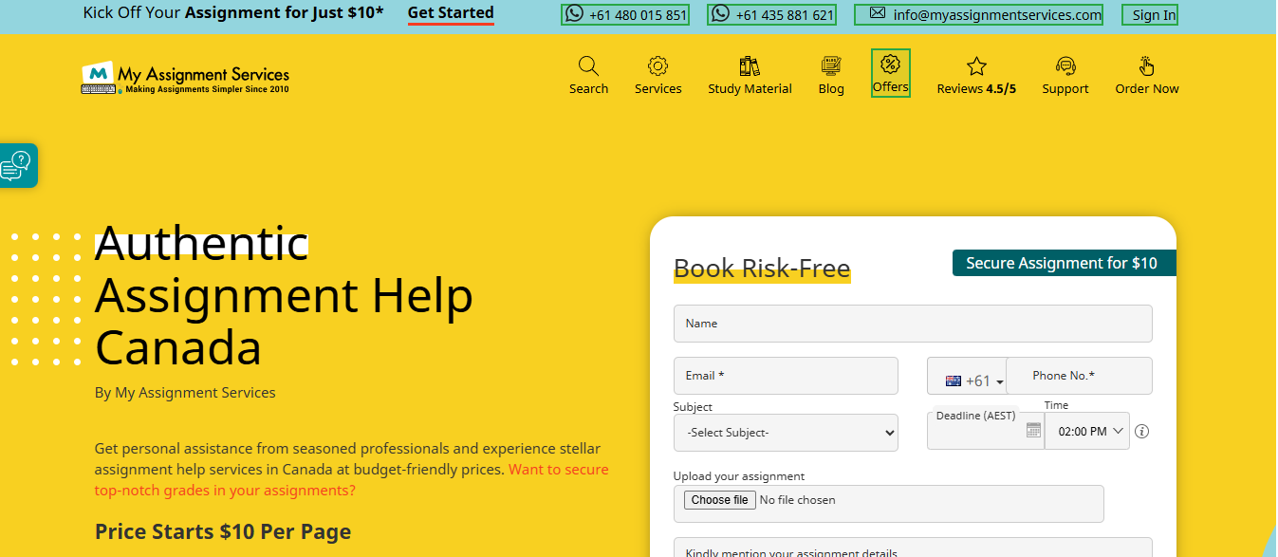Click the Search magnifier icon
Screen dimensions: 1278x557
coord(588,66)
